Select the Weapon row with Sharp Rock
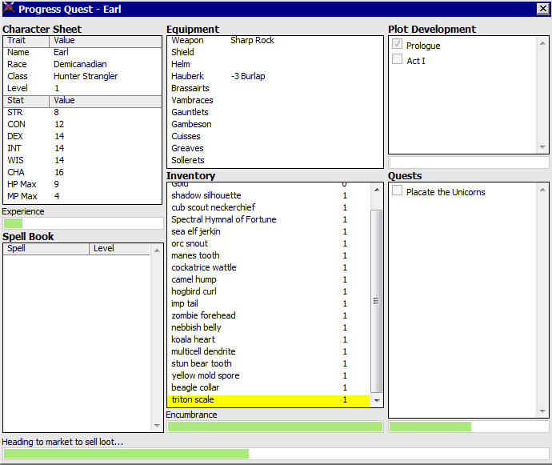Viewport: 552px width, 465px height. 275,41
